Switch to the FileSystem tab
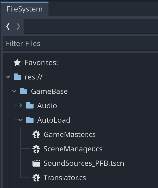 [x=24, y=9]
